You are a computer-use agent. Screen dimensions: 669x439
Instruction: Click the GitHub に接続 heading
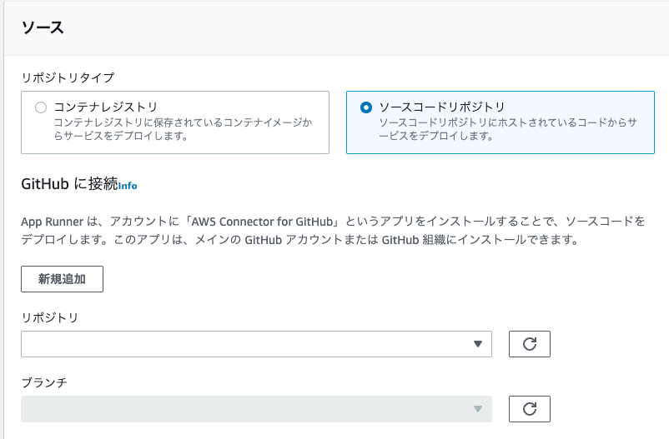pyautogui.click(x=69, y=184)
